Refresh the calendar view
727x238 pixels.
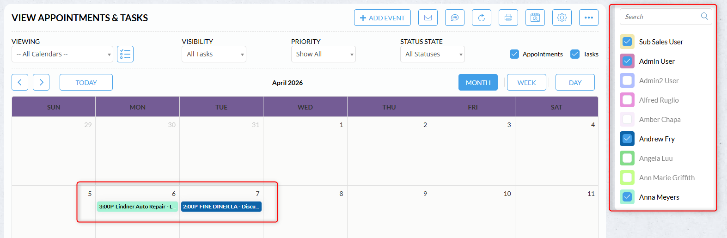[x=482, y=18]
